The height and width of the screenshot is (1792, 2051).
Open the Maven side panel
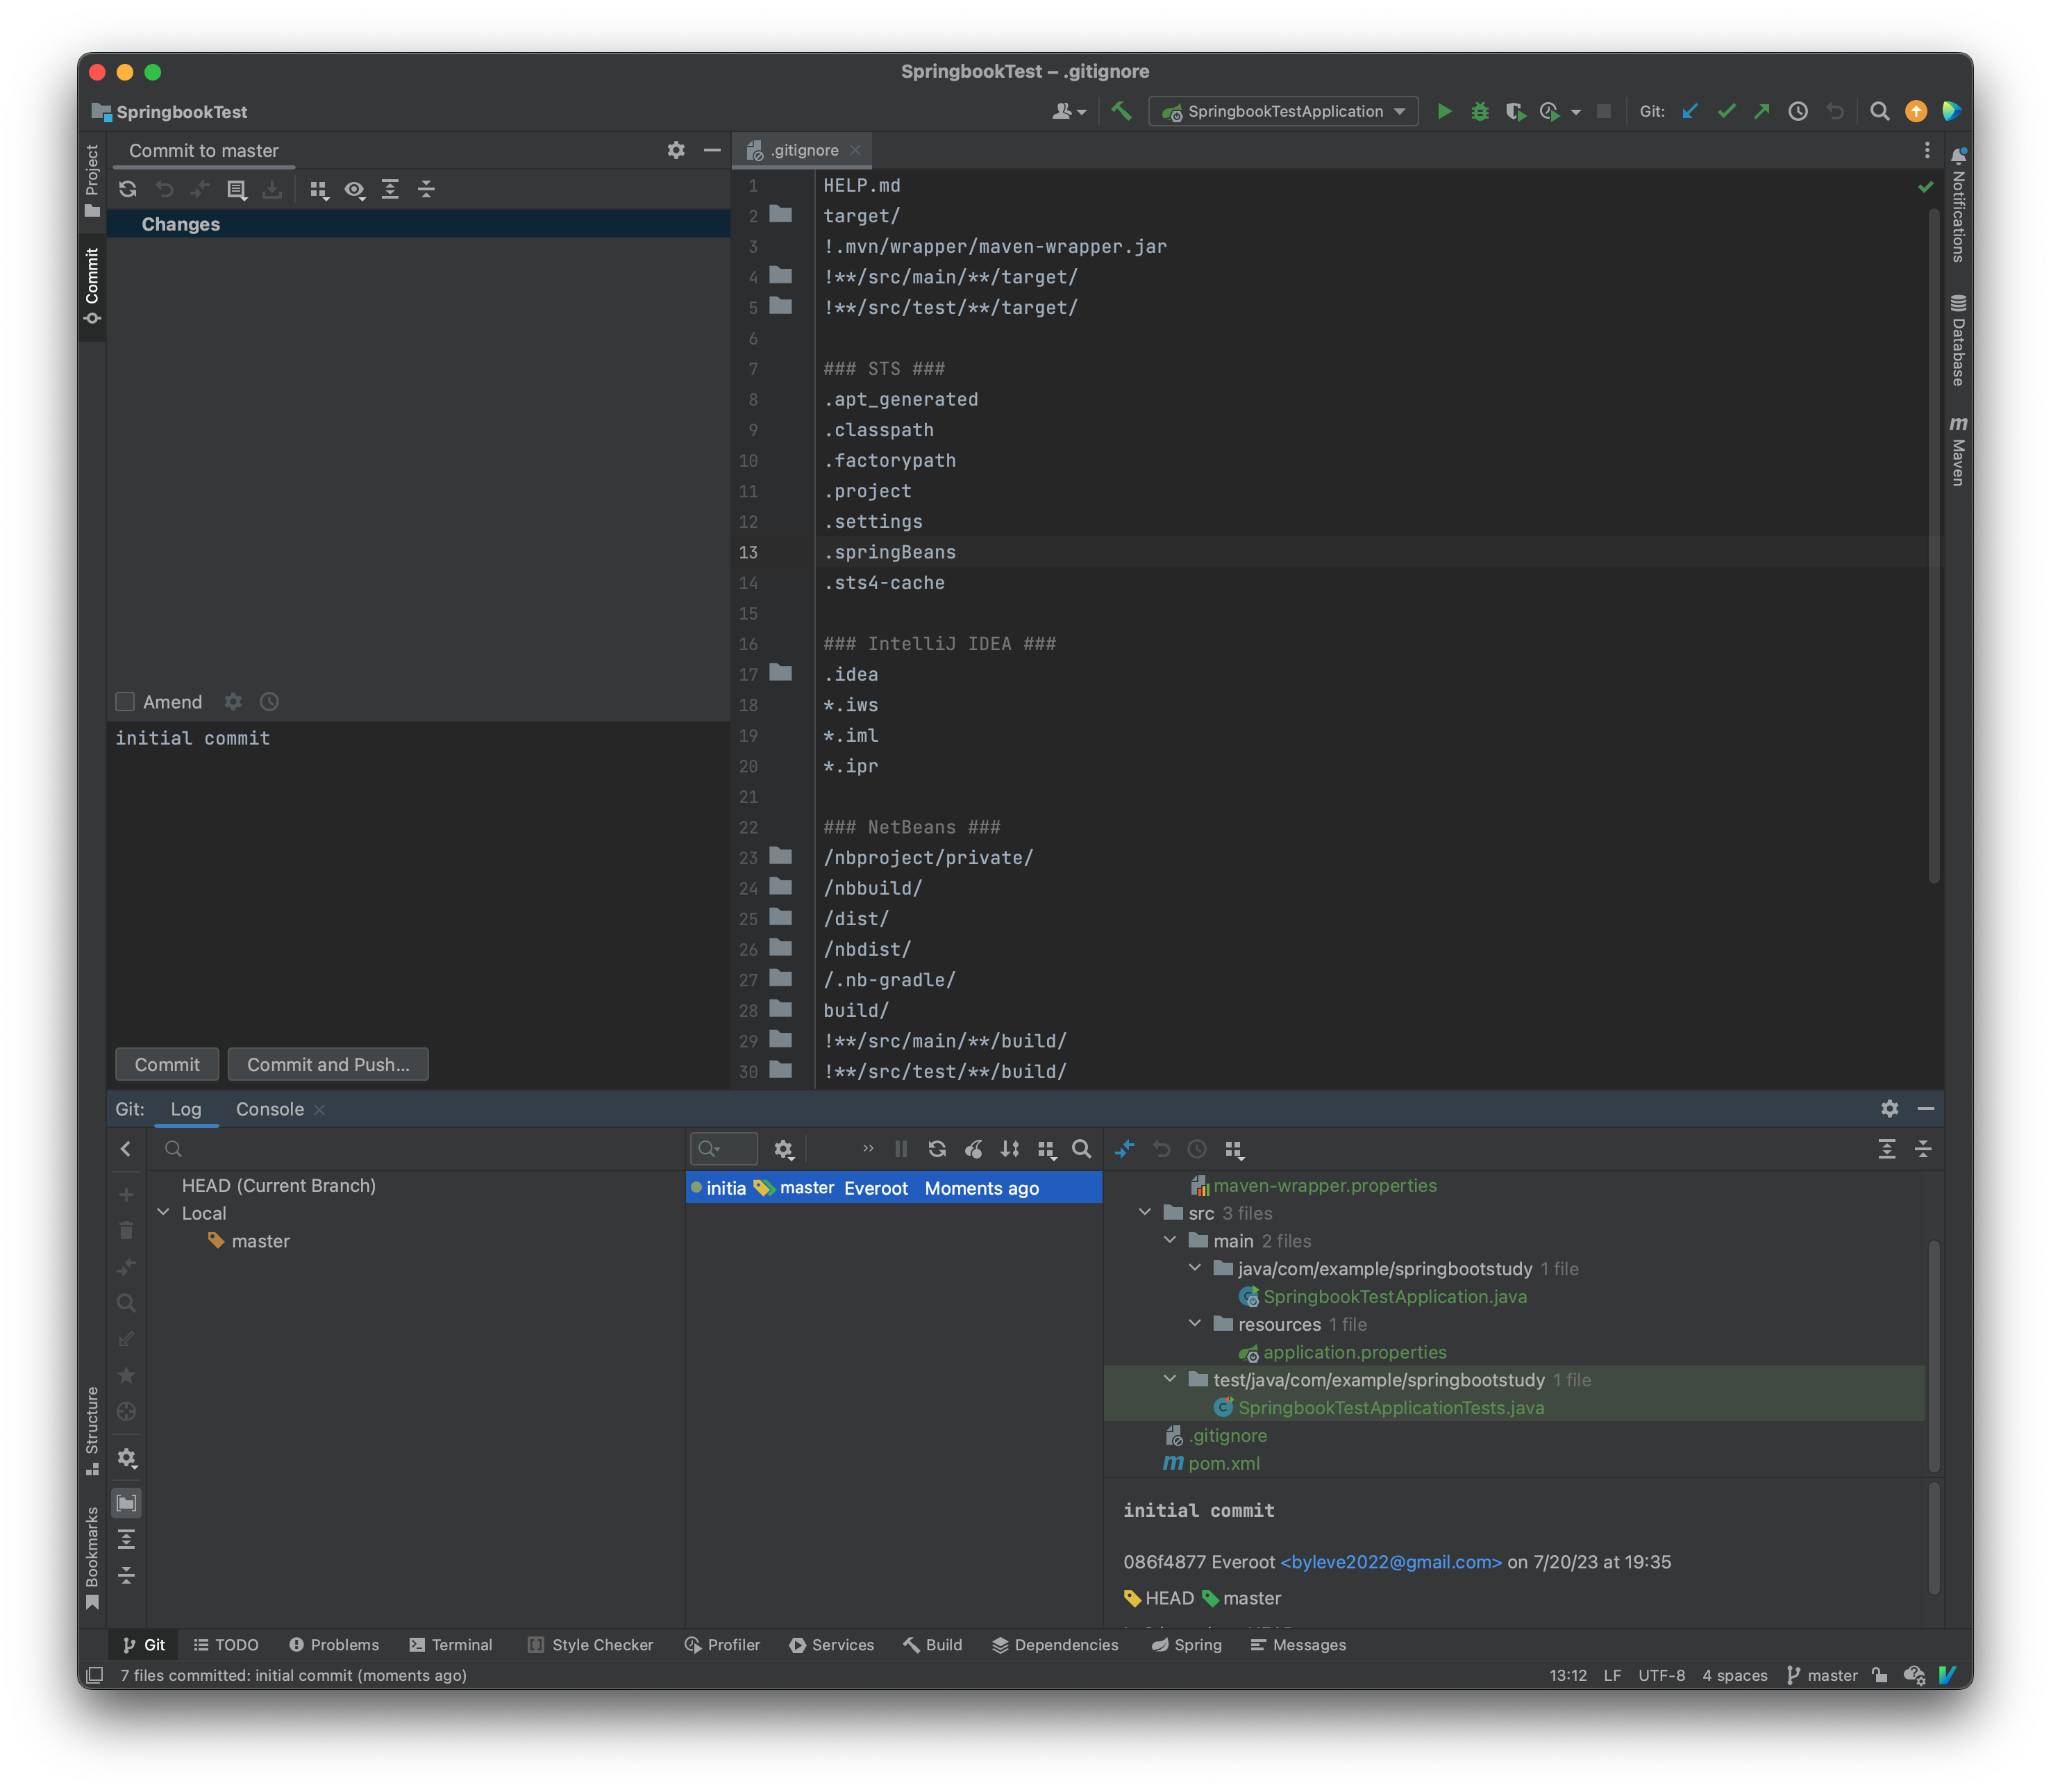click(1958, 451)
